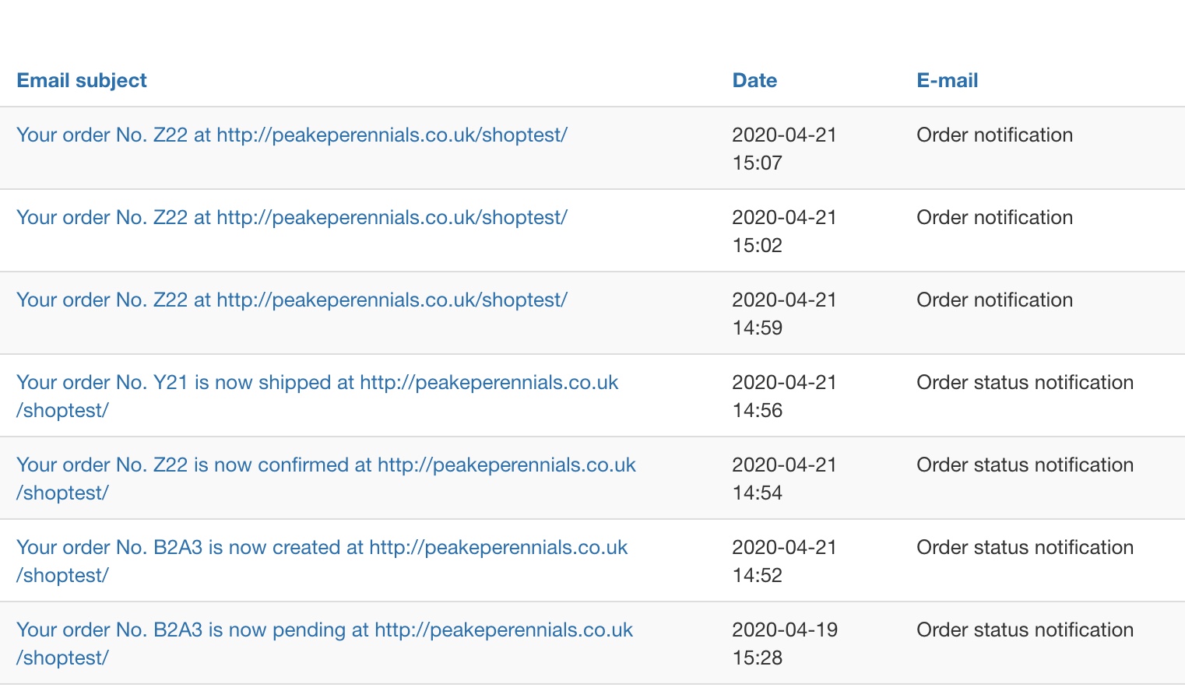Open the Z22 order email sent at 14:59

(291, 300)
